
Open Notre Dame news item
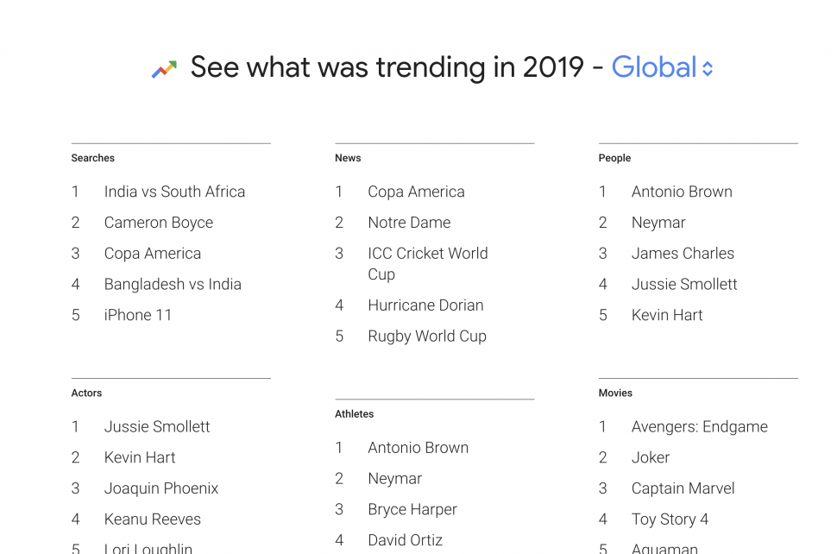pyautogui.click(x=409, y=223)
